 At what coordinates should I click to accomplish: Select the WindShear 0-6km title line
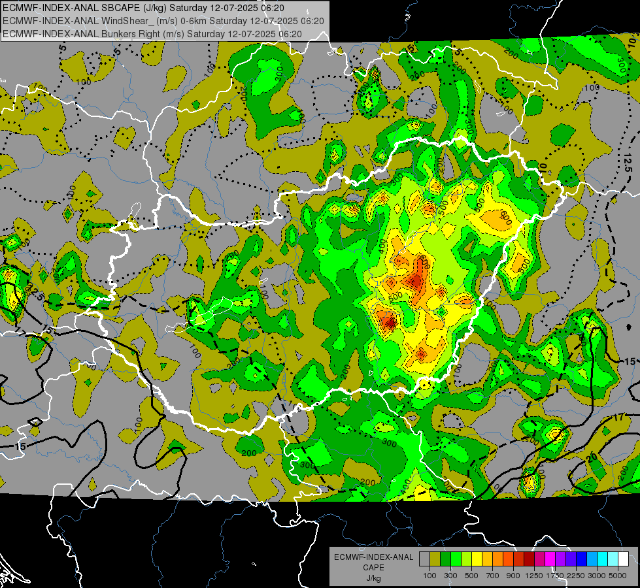pyautogui.click(x=163, y=21)
